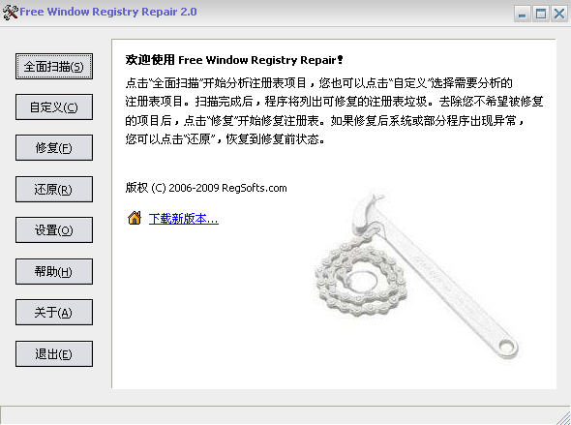The image size is (571, 425).
Task: Open 设置(O) settings
Action: 54,230
